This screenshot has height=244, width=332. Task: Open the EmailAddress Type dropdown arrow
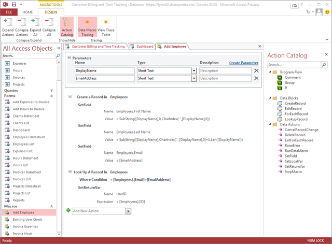194,78
